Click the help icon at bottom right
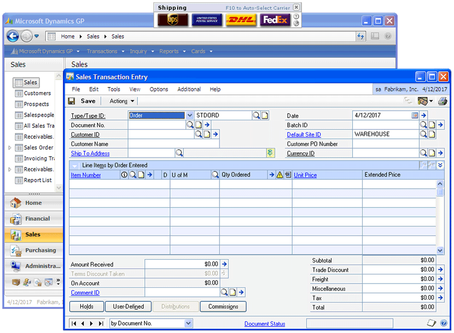 click(x=443, y=323)
